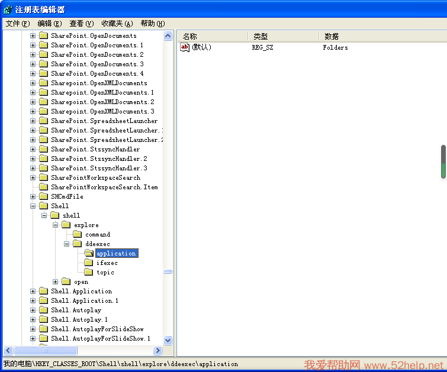Open the 收藏夹(A) menu
447x372 pixels.
click(117, 24)
